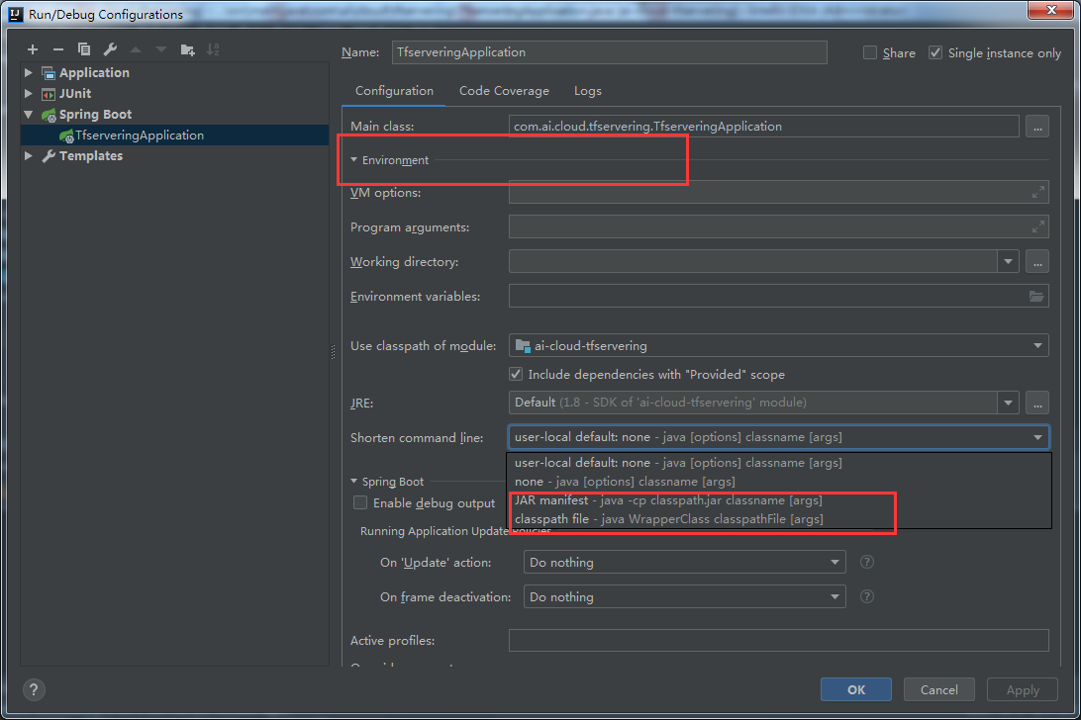Screen dimensions: 1081x720
Task: Open the environment variables browser icon
Action: click(1035, 296)
